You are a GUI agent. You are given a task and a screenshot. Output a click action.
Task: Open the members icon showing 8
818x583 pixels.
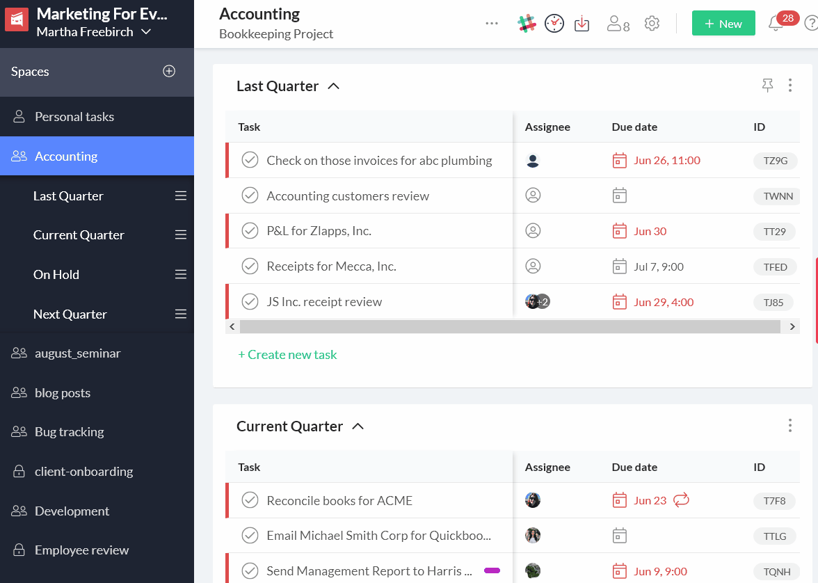[x=618, y=24]
